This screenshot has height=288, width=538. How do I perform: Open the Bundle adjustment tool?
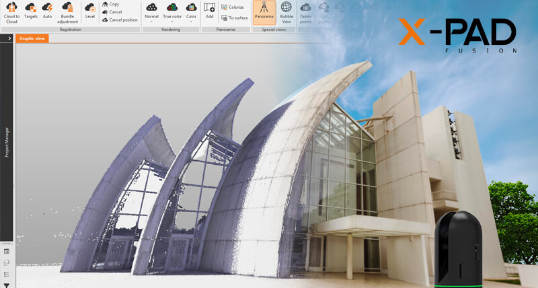[x=68, y=13]
